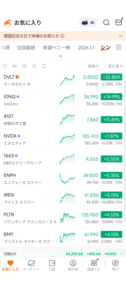Viewport: 126px width, 281px height.
Task: Sort list by 価格 column
Action: click(93, 66)
